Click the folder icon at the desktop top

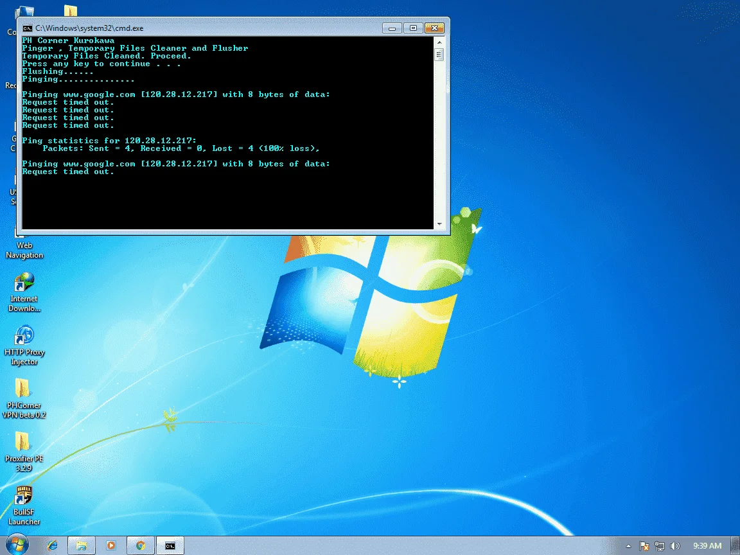pyautogui.click(x=70, y=10)
